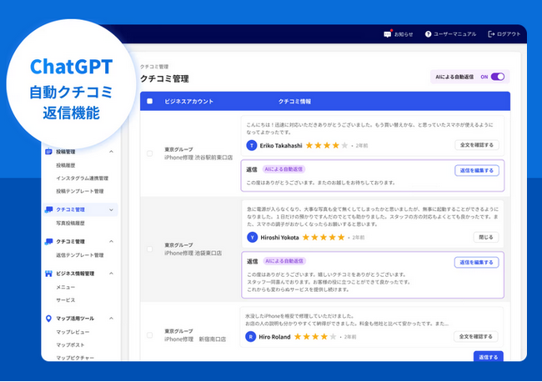Viewport: 542px width, 382px height.
Task: Collapse the 投稿管理 section chevron
Action: [x=111, y=152]
